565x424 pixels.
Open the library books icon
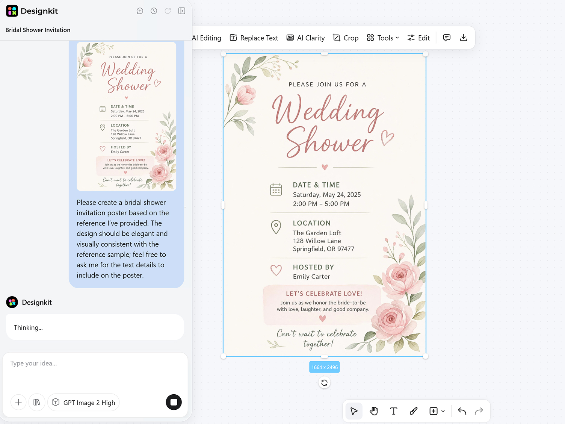pos(37,403)
